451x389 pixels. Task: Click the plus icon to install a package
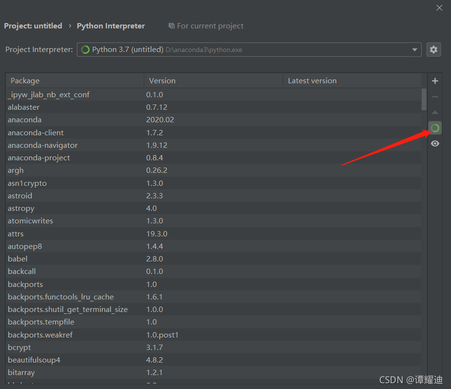pos(435,81)
